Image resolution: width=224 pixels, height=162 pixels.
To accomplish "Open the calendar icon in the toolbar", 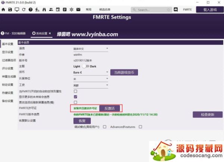I will 58,10.
